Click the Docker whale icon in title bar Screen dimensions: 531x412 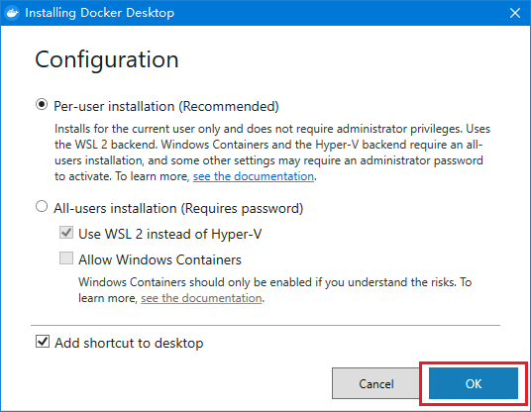(13, 13)
